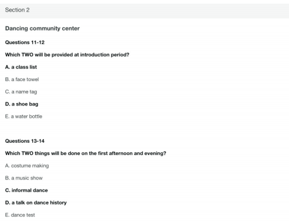Screen dimensions: 289x222
Task: Pick option C. a name tag
Action: click(21, 91)
